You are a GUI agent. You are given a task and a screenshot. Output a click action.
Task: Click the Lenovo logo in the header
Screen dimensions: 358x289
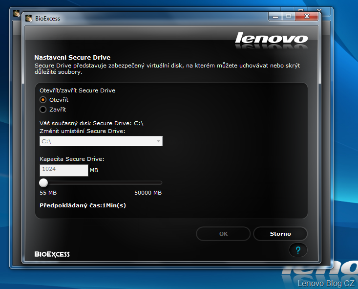pos(271,39)
